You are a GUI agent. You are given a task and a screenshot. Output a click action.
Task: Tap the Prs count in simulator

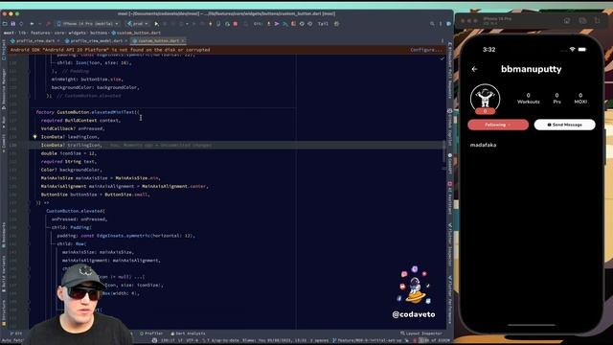556,98
